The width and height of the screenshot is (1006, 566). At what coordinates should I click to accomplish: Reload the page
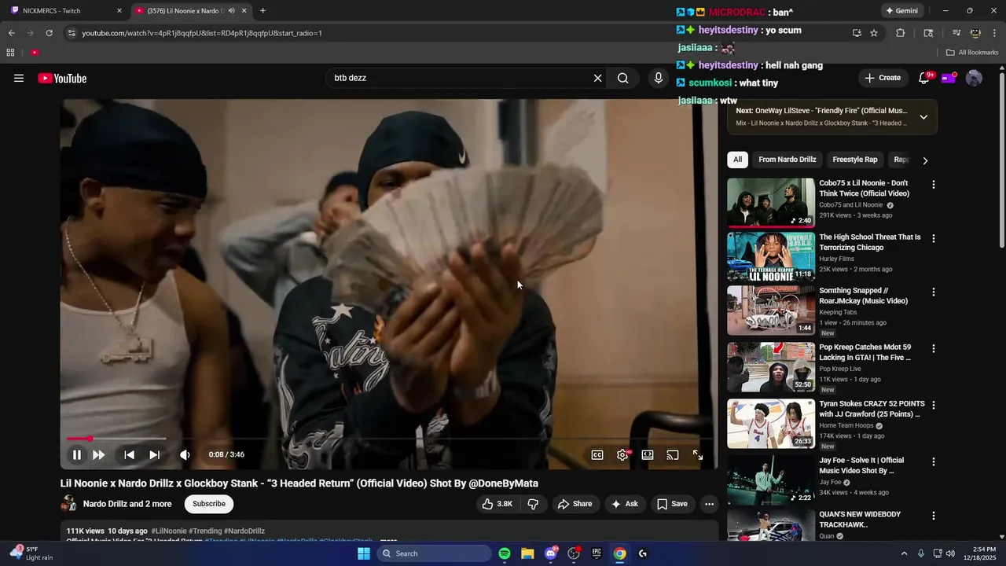[49, 33]
